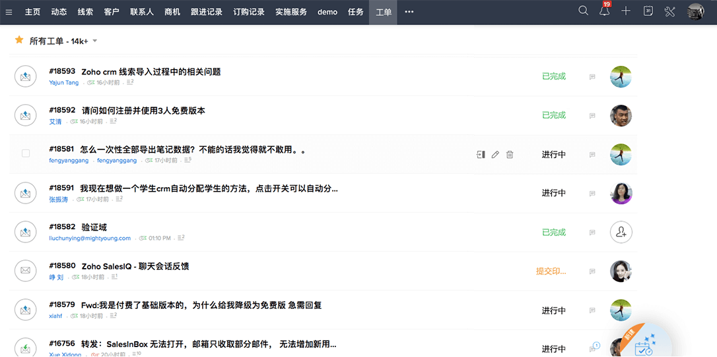The image size is (717, 357).
Task: Click the user profile avatar in header
Action: (x=695, y=11)
